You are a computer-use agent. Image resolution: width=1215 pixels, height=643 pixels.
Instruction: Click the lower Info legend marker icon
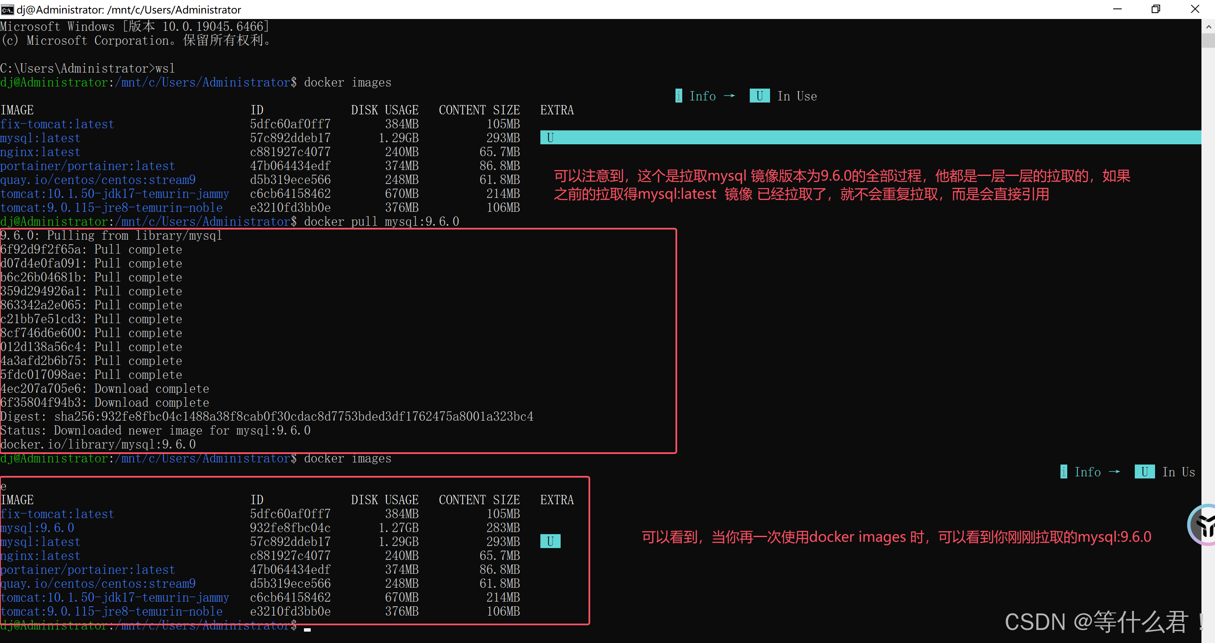tap(1063, 472)
